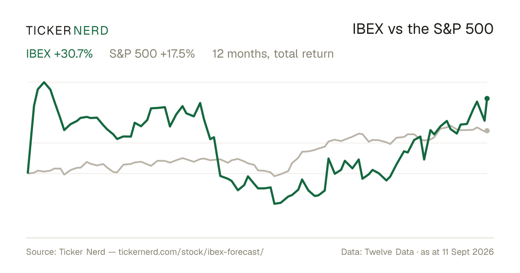Image resolution: width=520 pixels, height=273 pixels.
Task: Click the gray S&P 500 endpoint dot
Action: click(487, 130)
